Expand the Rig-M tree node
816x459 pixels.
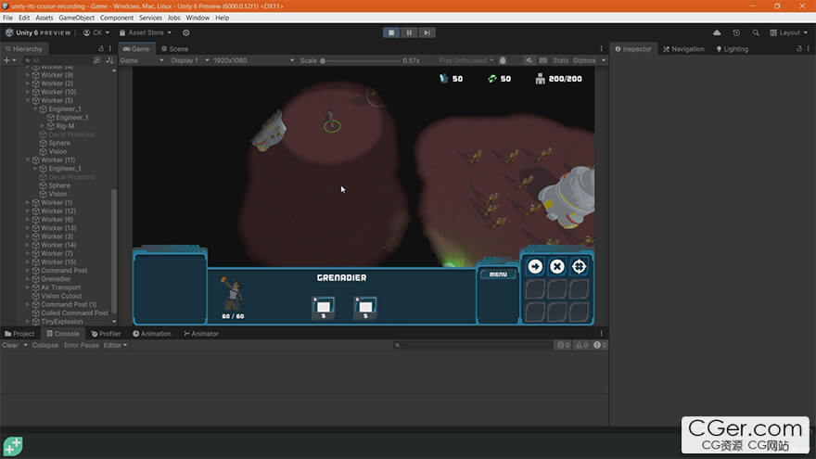(x=43, y=126)
